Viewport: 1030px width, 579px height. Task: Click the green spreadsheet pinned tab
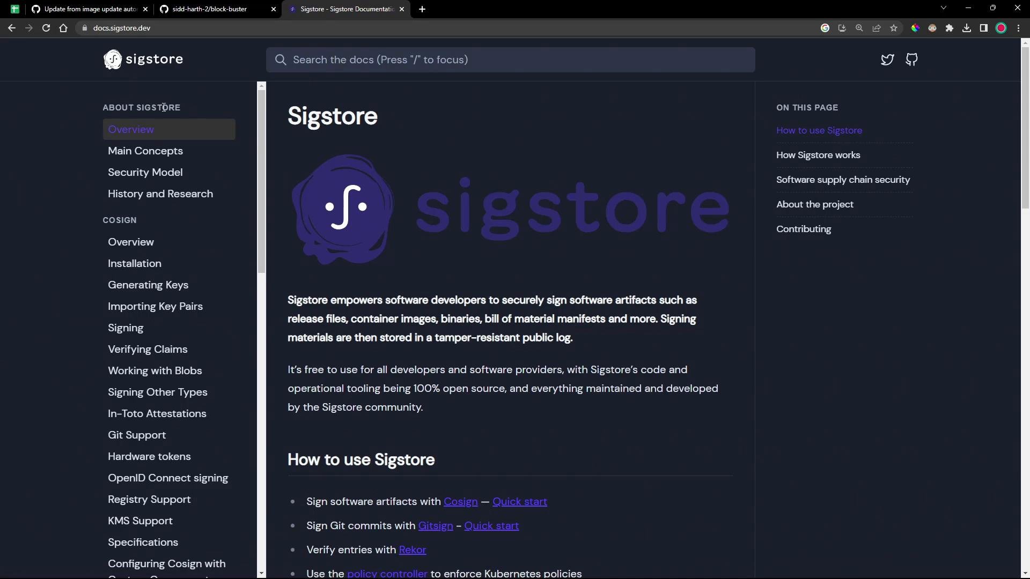(x=14, y=9)
